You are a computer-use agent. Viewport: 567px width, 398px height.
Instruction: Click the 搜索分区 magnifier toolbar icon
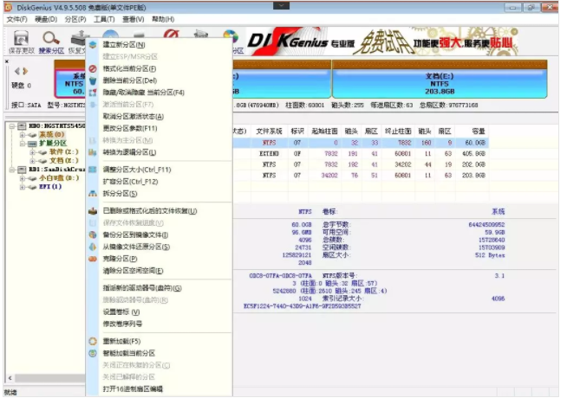tap(51, 38)
